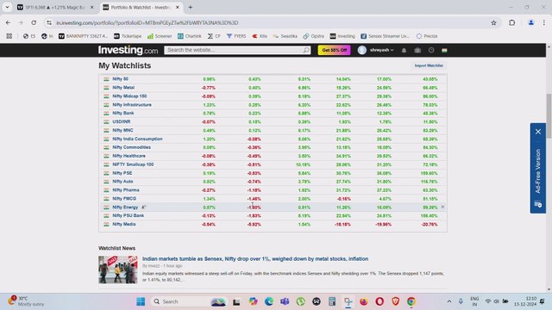Open Brave browser from taskbar
552x310 pixels.
coord(395,301)
